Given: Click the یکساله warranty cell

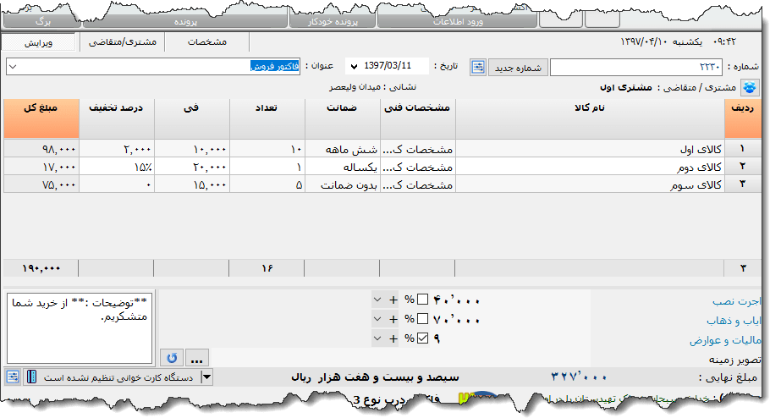Looking at the screenshot, I should pos(343,167).
